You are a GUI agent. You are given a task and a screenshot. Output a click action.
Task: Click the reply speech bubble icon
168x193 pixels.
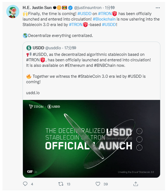[25, 184]
